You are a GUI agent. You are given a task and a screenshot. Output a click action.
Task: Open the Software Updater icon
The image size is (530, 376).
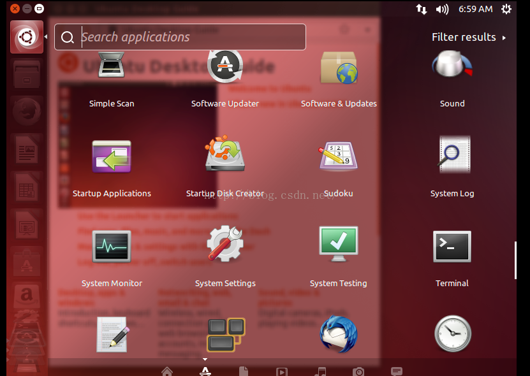pos(225,66)
